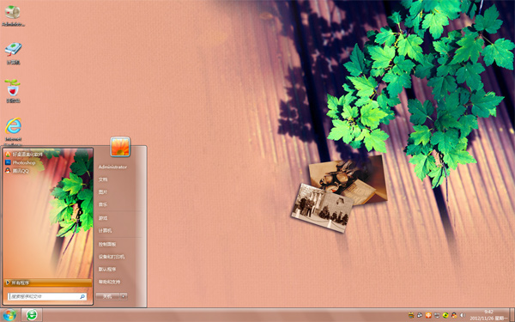The height and width of the screenshot is (322, 515).
Task: Click the yellow mask tray icon
Action: pos(411,315)
